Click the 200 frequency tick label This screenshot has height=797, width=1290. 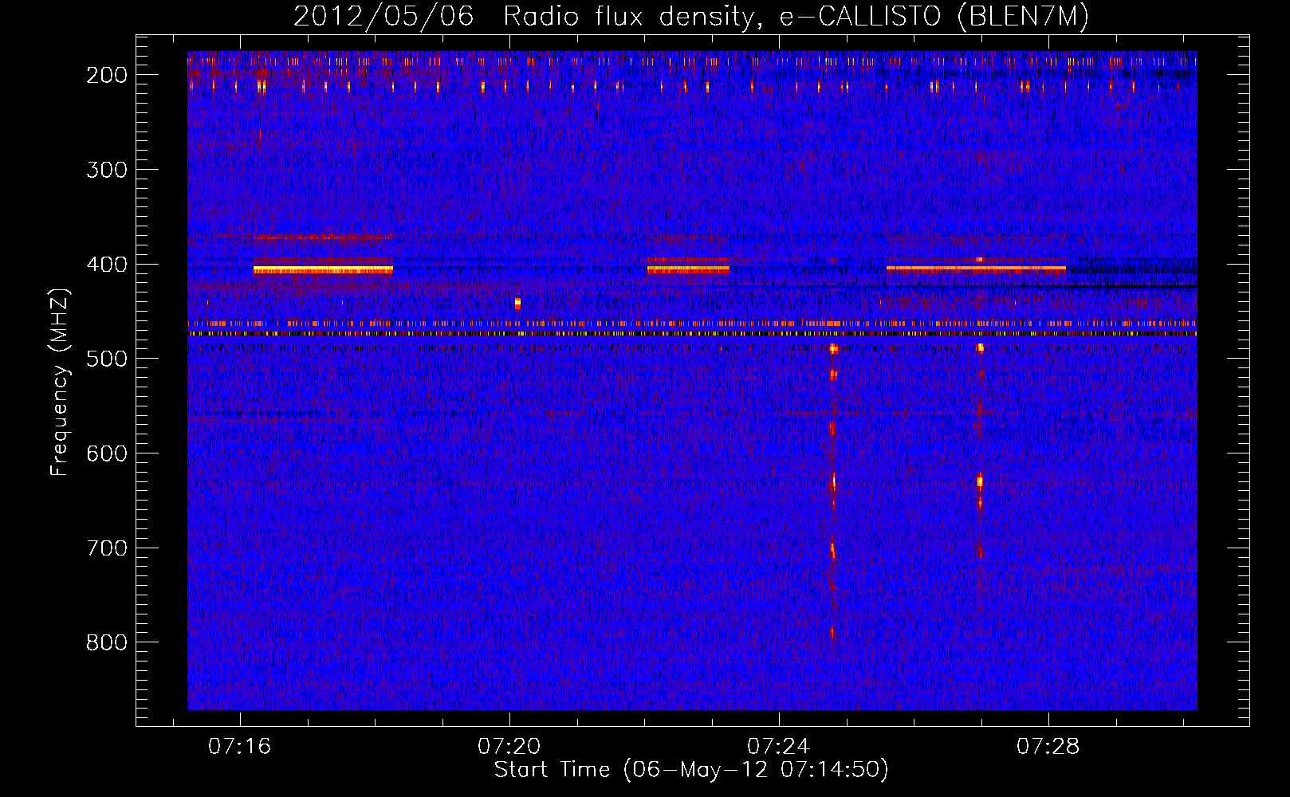coord(107,75)
